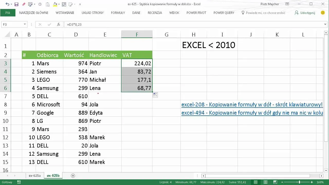Open the Undo history dropdown arrow
The width and height of the screenshot is (329, 185).
point(11,4)
